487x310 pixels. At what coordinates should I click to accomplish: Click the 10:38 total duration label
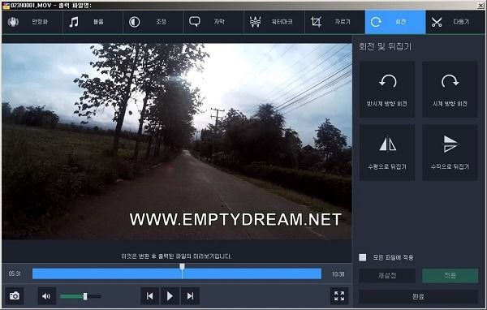click(x=338, y=274)
